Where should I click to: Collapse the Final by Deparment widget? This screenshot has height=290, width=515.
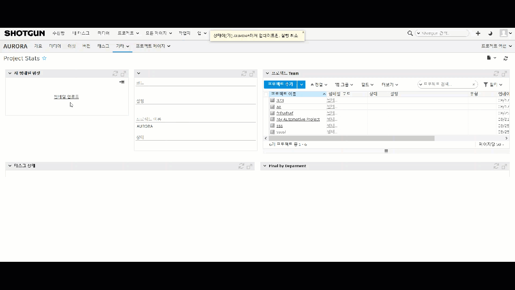click(x=265, y=166)
